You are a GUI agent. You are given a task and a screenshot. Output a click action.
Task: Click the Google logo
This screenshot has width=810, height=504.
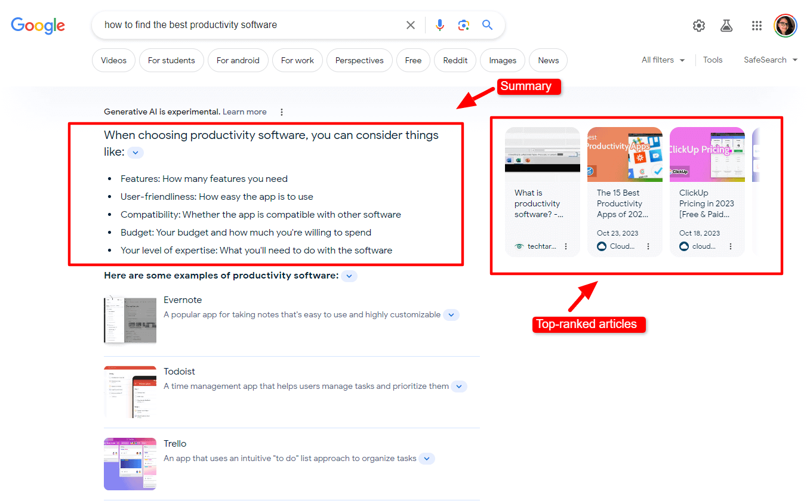[38, 25]
